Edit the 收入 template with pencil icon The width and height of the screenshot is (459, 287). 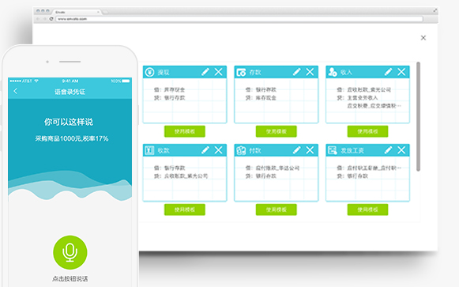(389, 72)
